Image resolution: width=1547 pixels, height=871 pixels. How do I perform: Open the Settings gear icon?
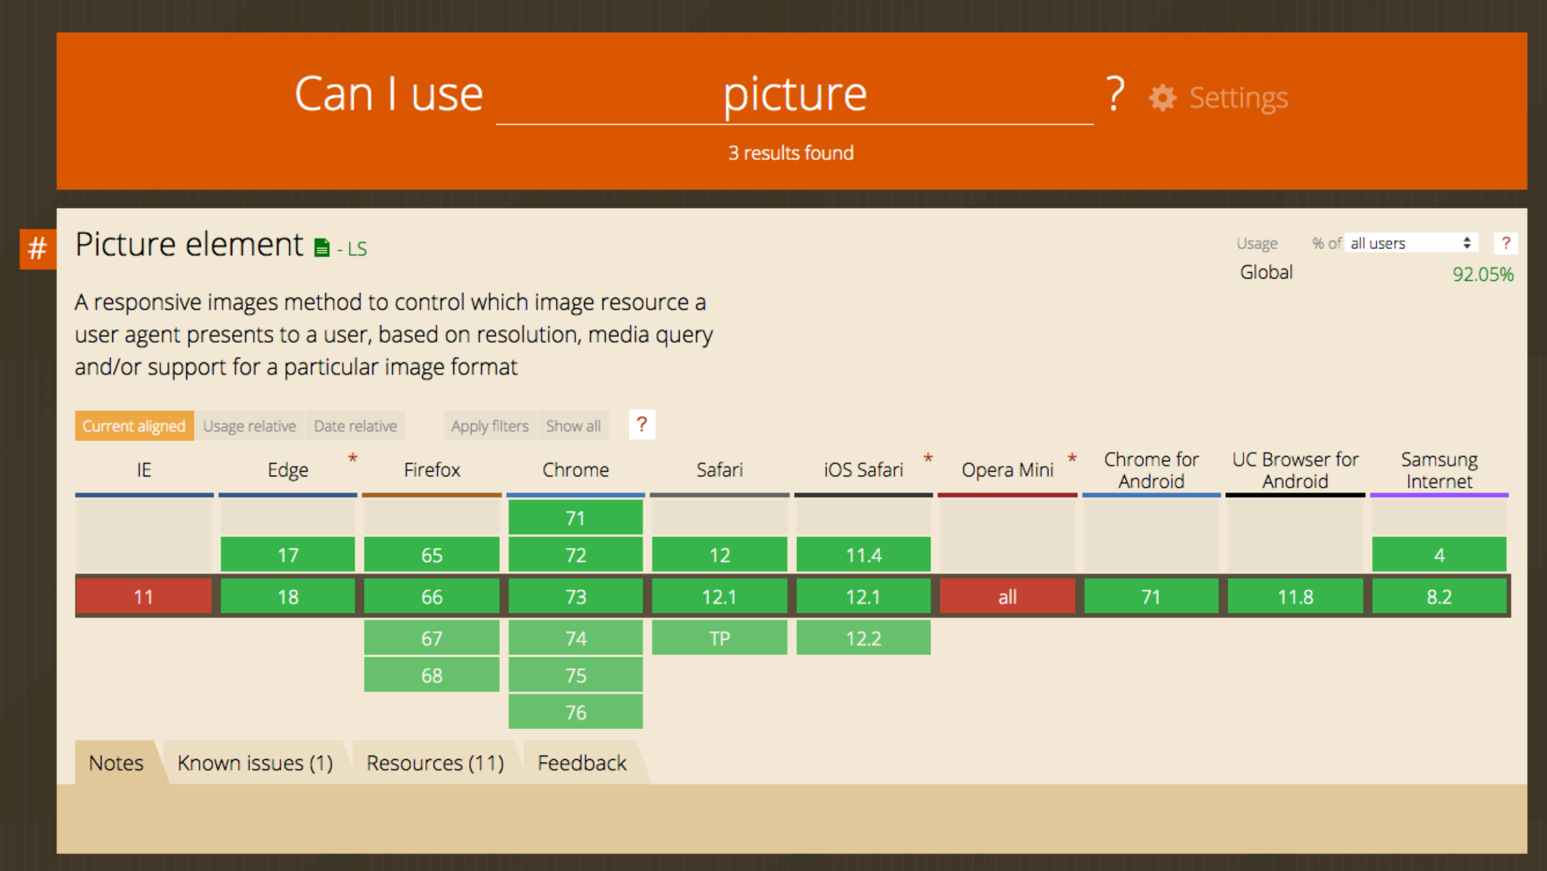pos(1162,98)
